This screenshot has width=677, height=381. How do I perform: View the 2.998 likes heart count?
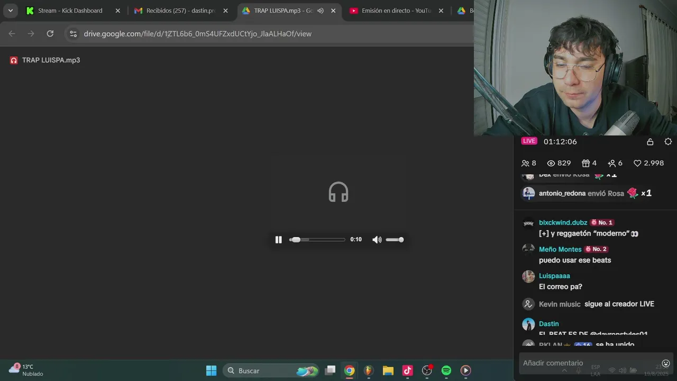pyautogui.click(x=648, y=164)
